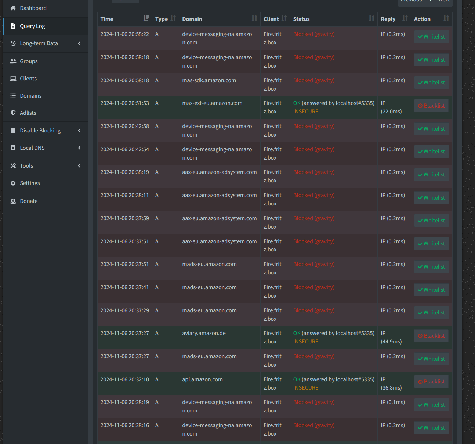This screenshot has height=444, width=475.
Task: Whitelist aax-eu.amazon-adsystem.com at 20:37:59
Action: click(x=431, y=221)
